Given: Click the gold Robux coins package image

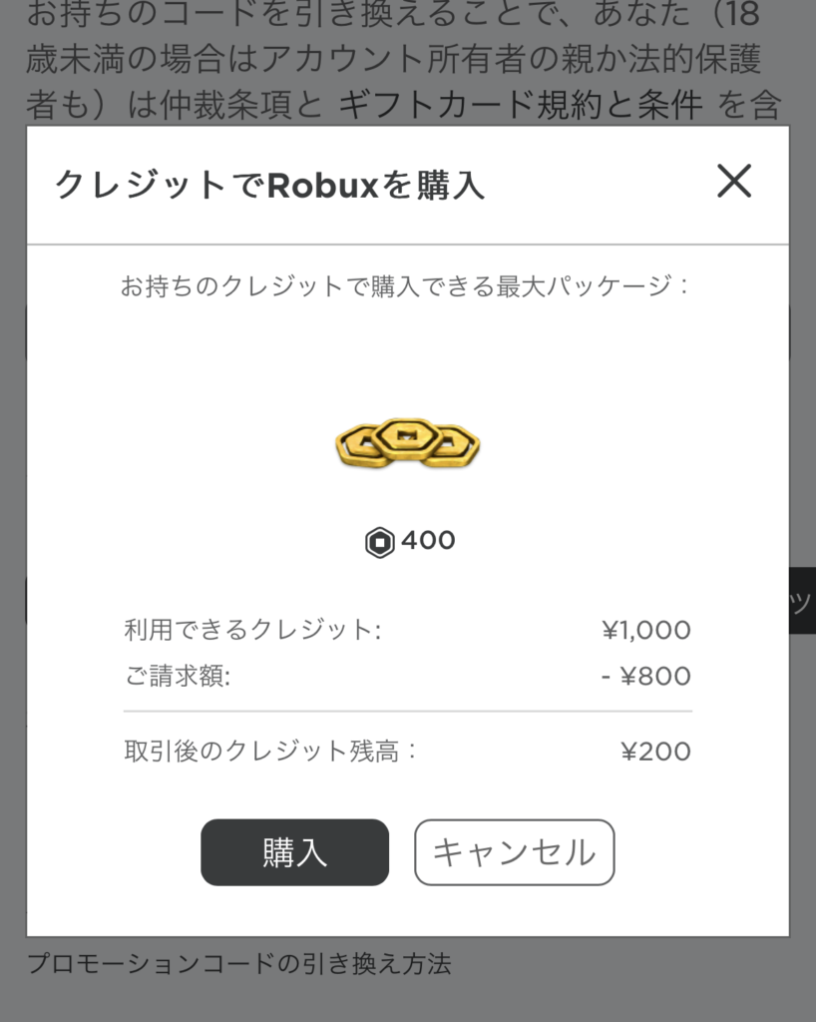Looking at the screenshot, I should tap(408, 443).
